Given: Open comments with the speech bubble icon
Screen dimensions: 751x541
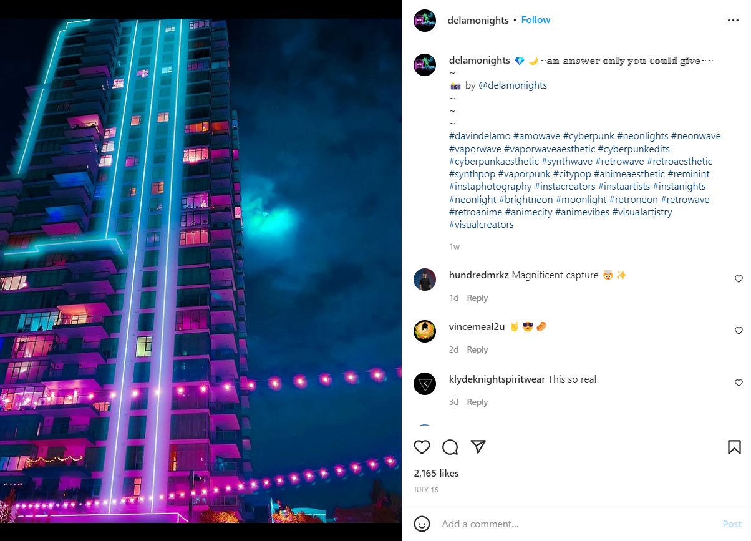Looking at the screenshot, I should point(450,447).
